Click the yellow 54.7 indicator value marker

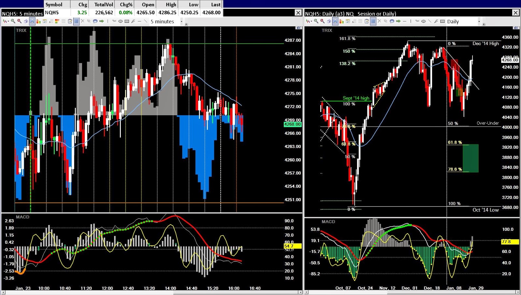point(292,246)
